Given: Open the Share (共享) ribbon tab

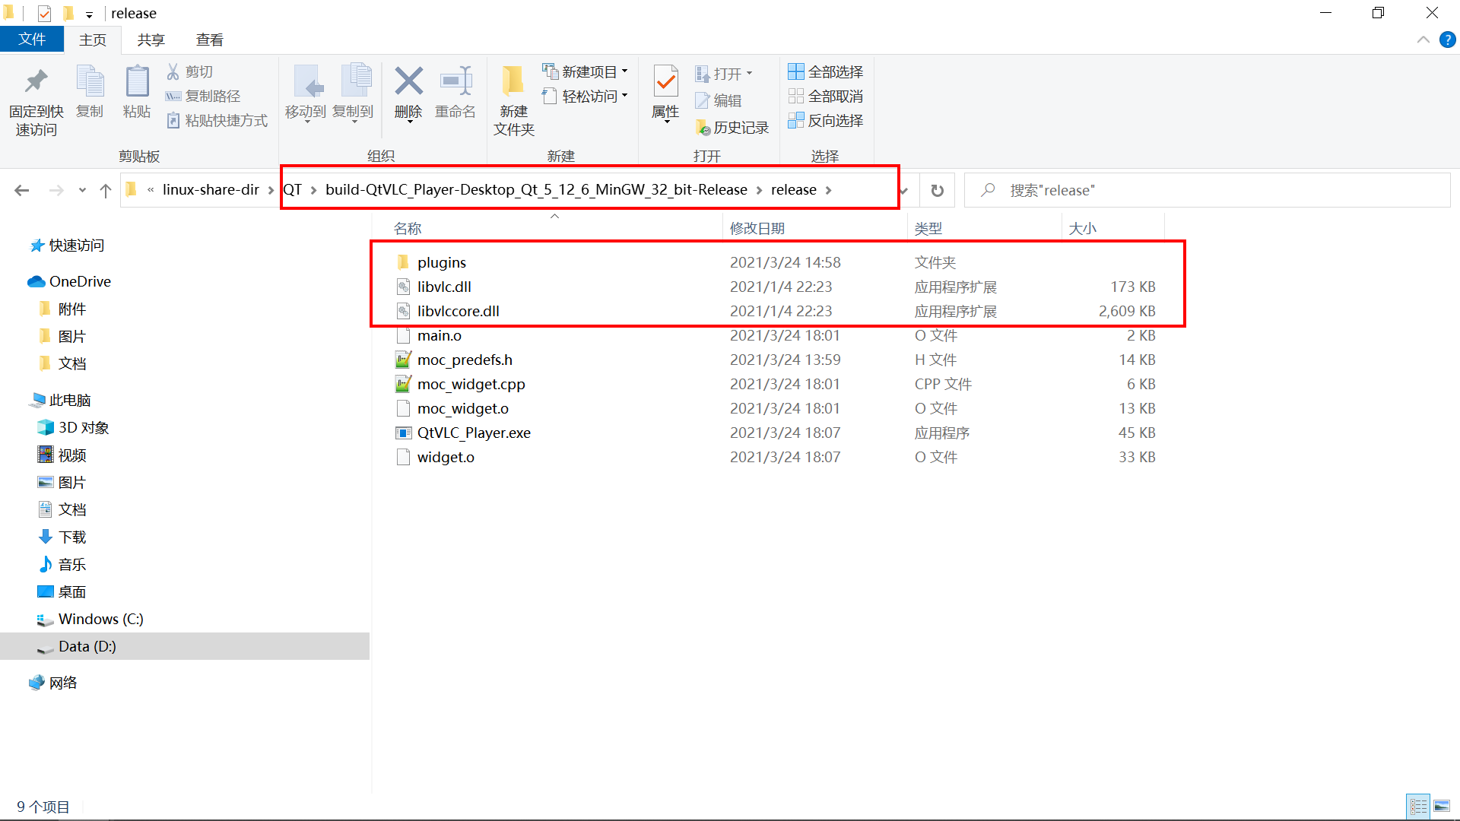Looking at the screenshot, I should tap(151, 40).
